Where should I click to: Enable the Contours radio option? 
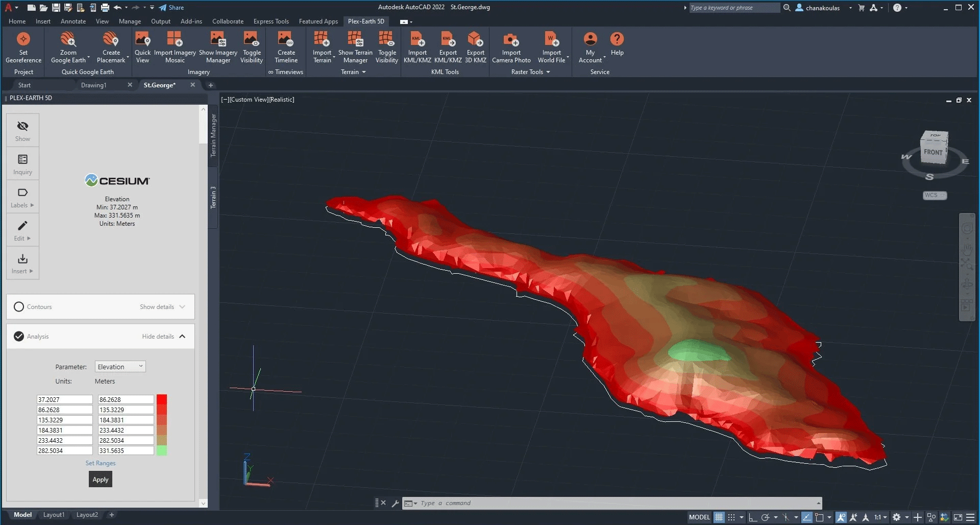(x=19, y=307)
